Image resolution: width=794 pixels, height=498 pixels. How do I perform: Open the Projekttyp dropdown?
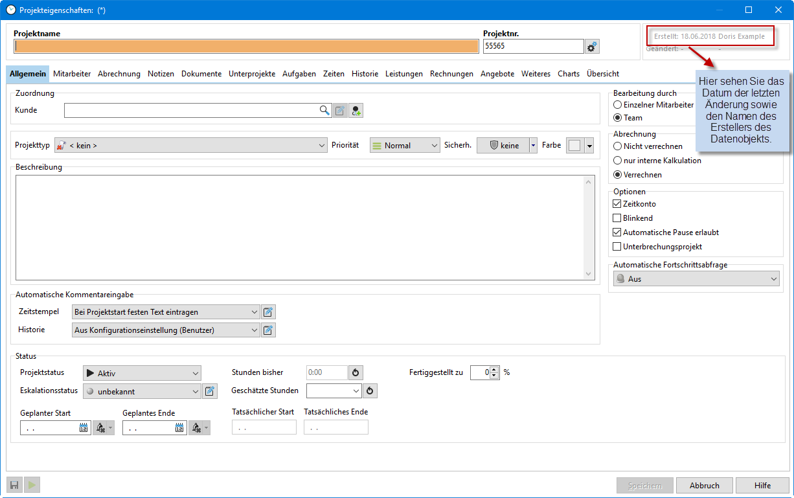point(191,146)
